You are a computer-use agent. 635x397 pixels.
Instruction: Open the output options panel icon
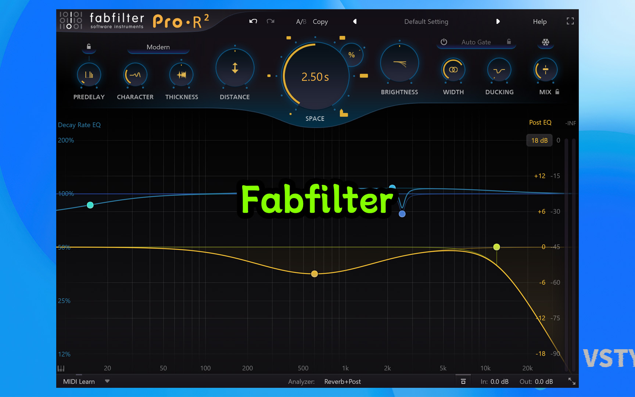[463, 382]
